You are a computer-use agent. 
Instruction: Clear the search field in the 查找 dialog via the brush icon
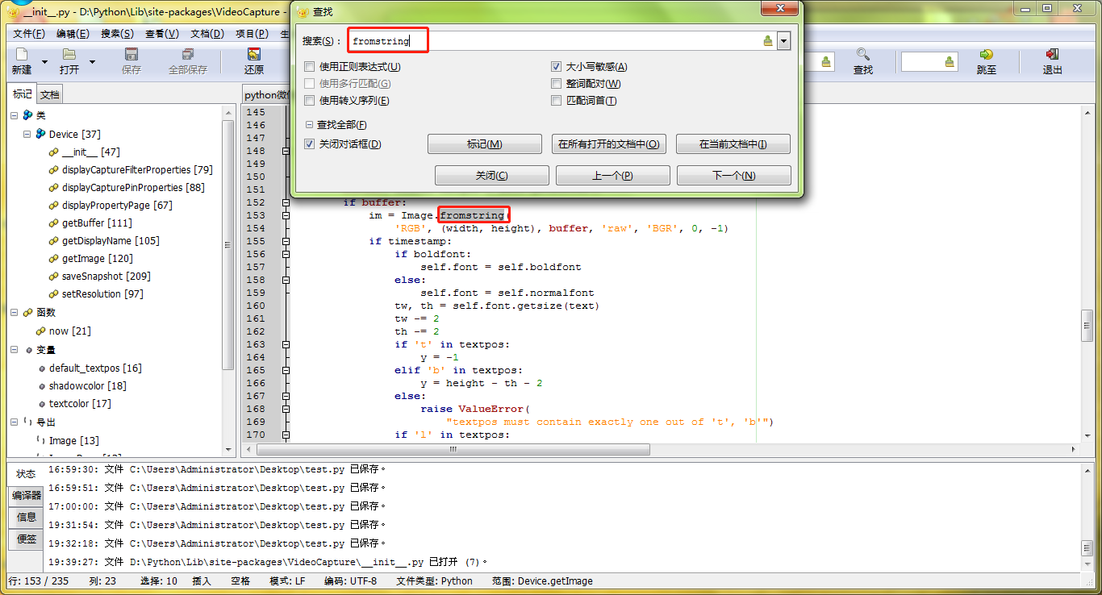[x=768, y=41]
